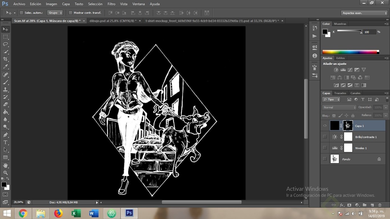Delete layer with trash icon
390x219 pixels.
click(x=380, y=205)
